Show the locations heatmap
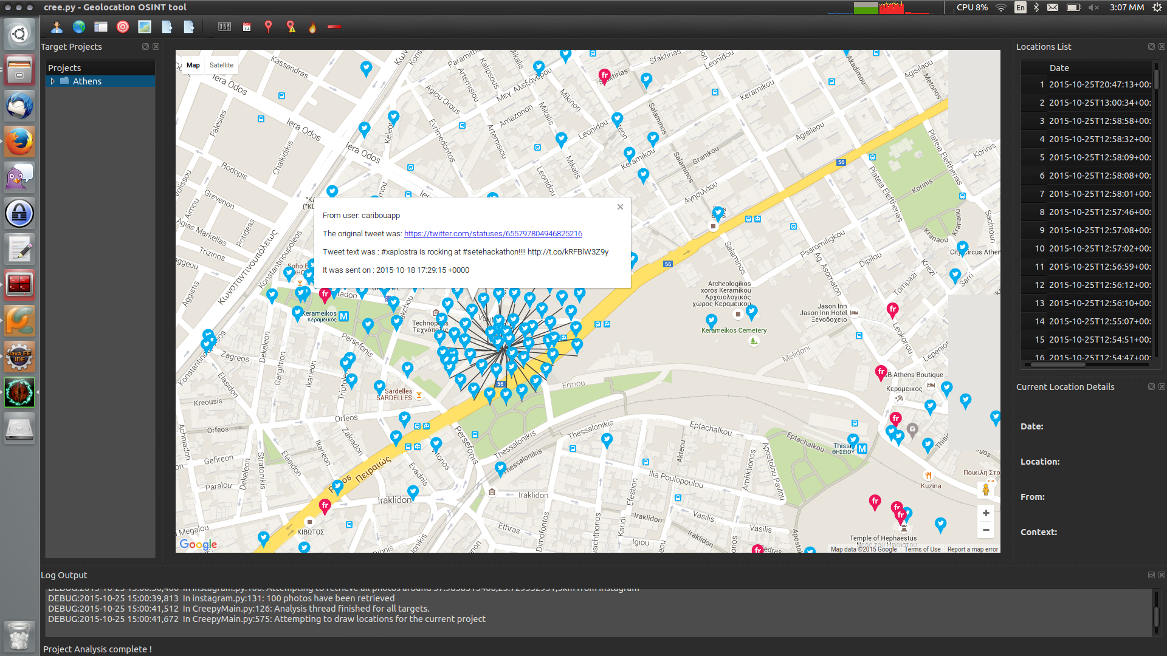The width and height of the screenshot is (1167, 656). (312, 27)
